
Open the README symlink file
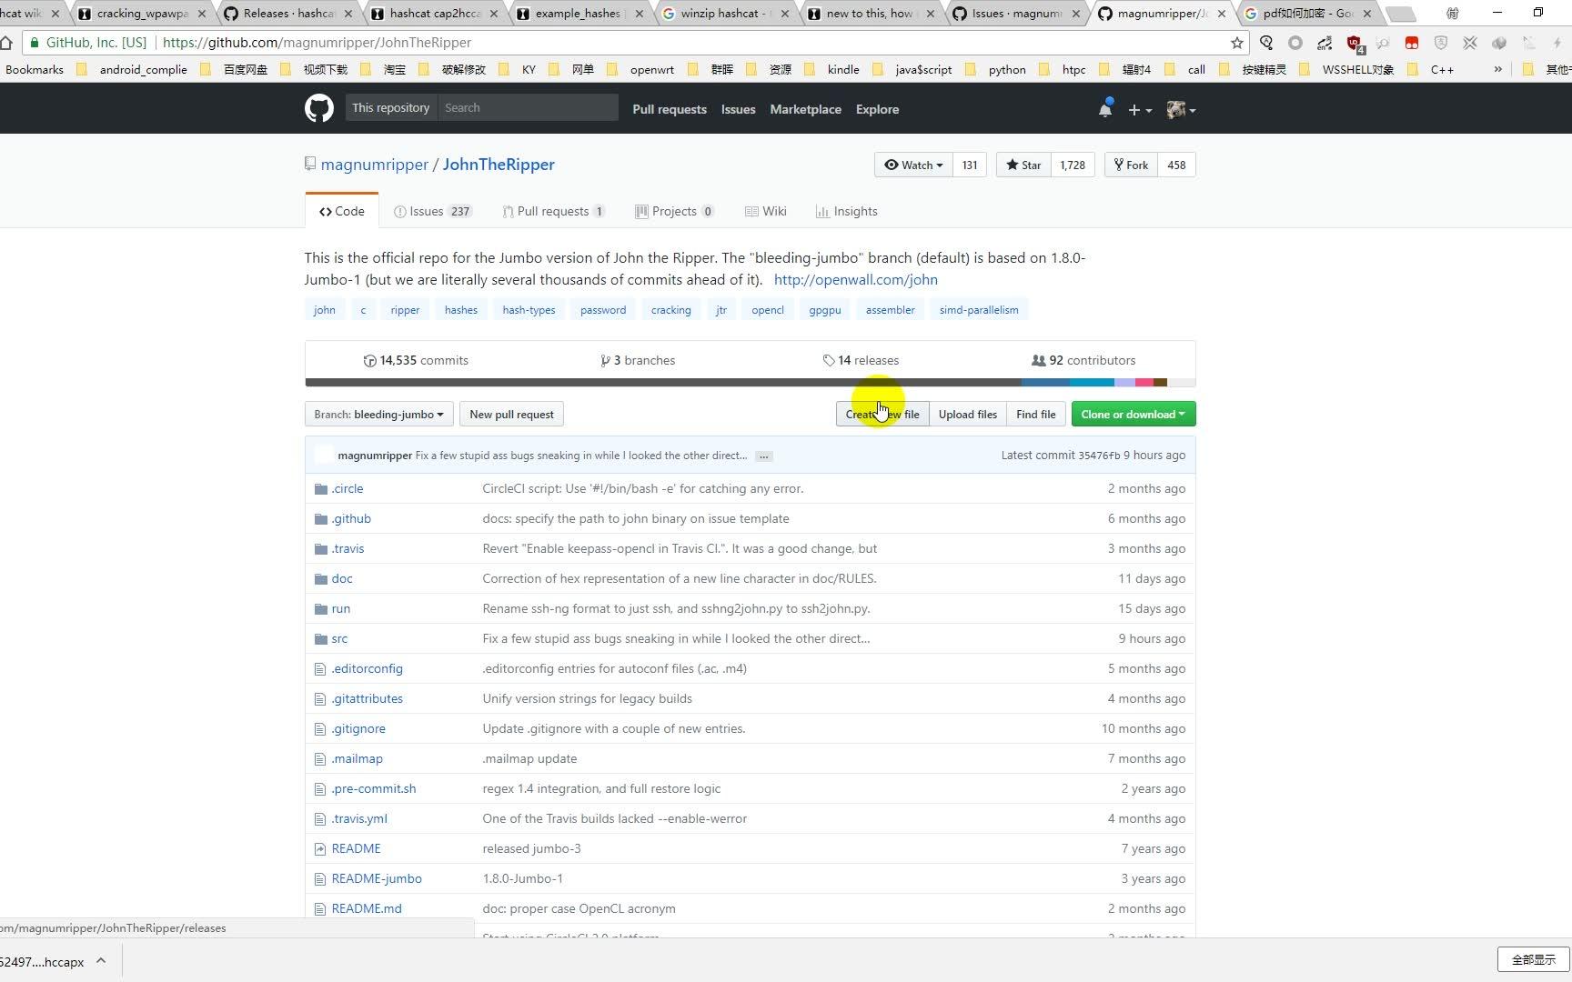(357, 848)
